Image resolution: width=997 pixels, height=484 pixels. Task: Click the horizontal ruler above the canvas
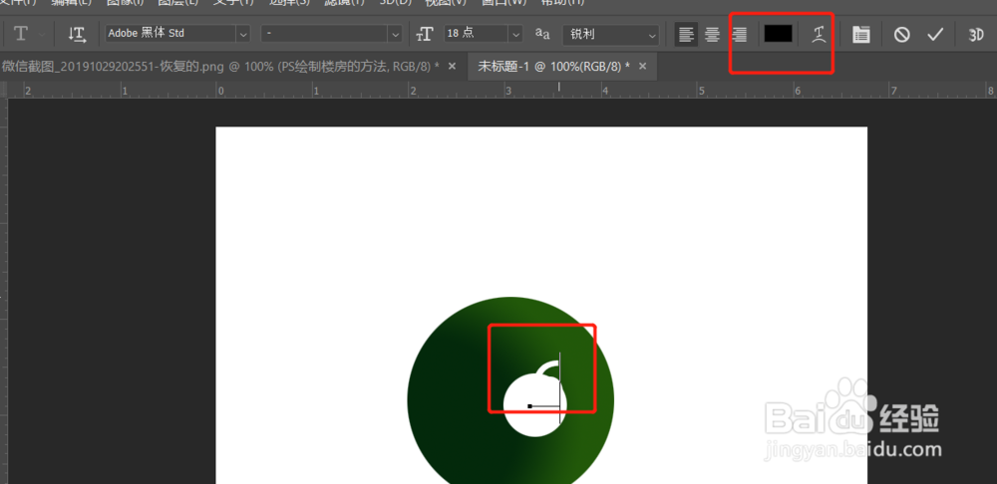pos(501,90)
